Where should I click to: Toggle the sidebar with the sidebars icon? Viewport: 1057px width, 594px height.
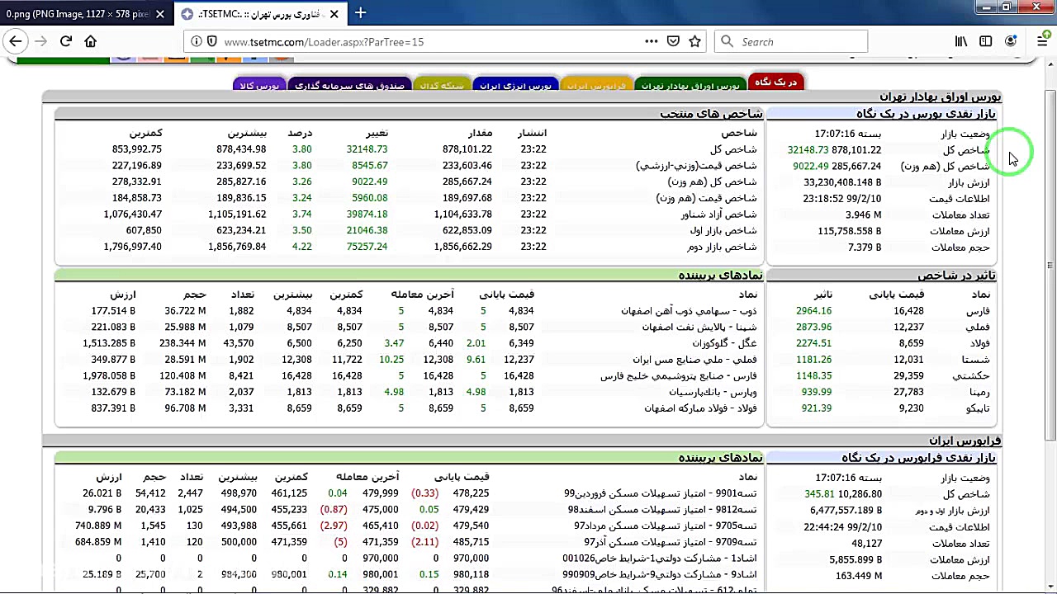click(985, 40)
